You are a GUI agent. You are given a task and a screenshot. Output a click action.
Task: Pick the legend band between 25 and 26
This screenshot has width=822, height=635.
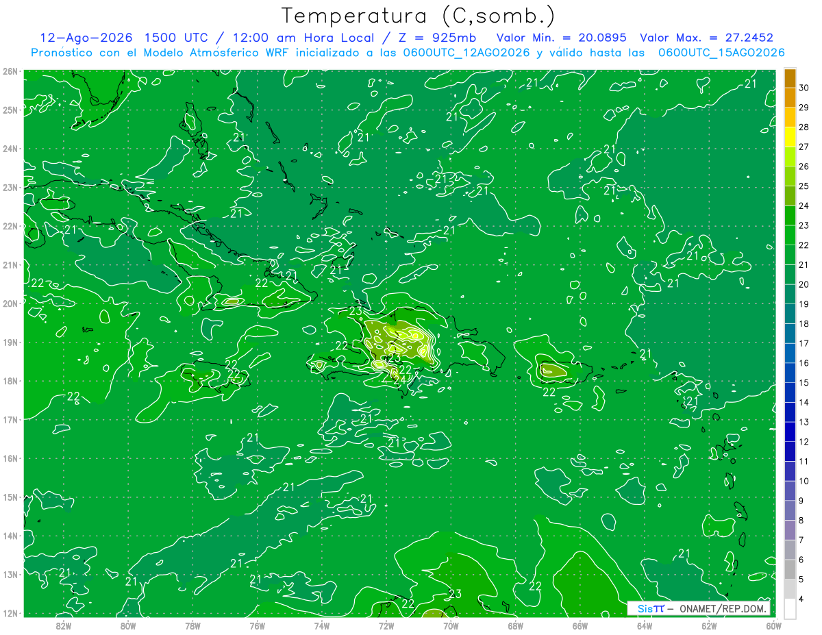[790, 176]
